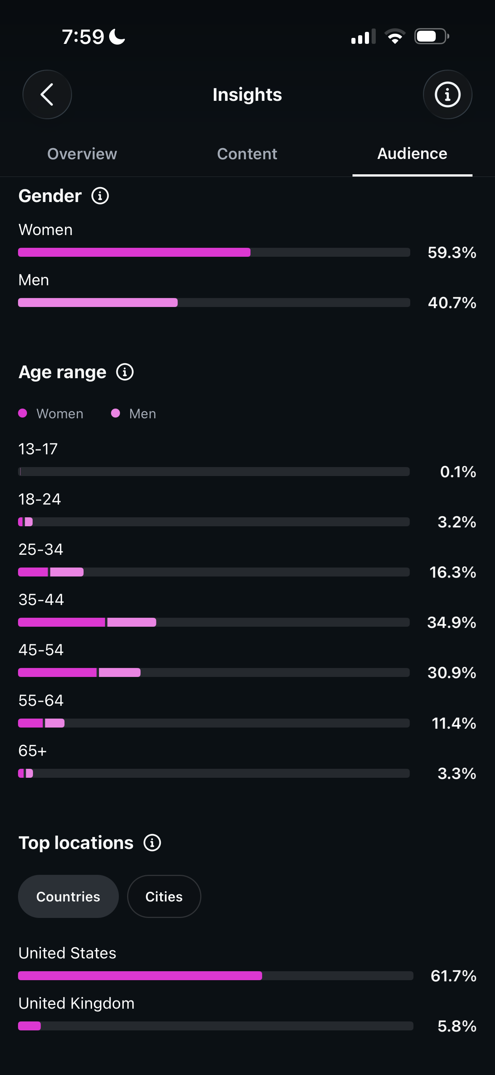Tap the moon focus mode icon
The height and width of the screenshot is (1075, 495).
pos(117,36)
